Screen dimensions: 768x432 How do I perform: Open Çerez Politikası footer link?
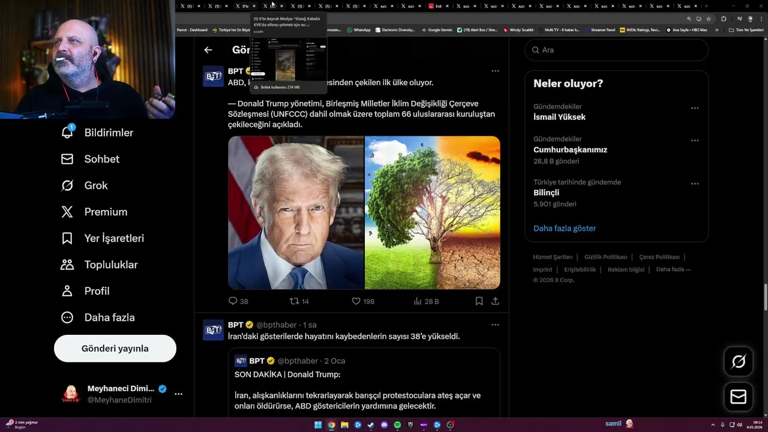click(659, 257)
